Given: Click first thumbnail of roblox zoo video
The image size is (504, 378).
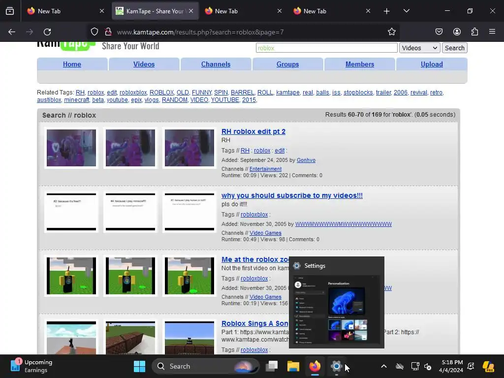Looking at the screenshot, I should [71, 276].
